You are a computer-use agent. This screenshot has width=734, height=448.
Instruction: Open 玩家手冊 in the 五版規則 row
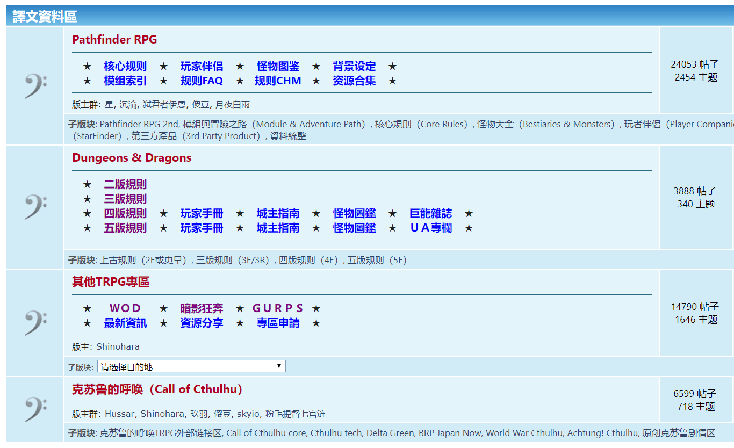[202, 228]
